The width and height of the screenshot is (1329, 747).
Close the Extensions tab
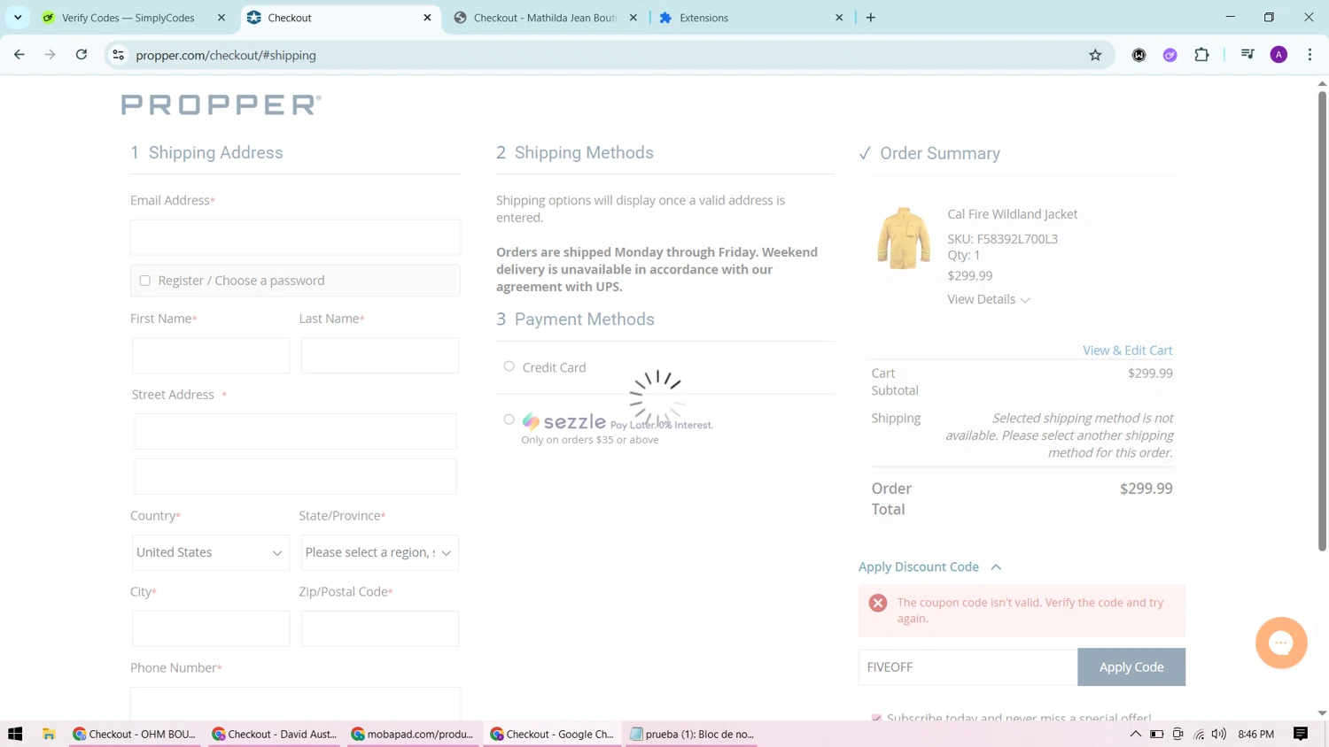[x=839, y=18]
